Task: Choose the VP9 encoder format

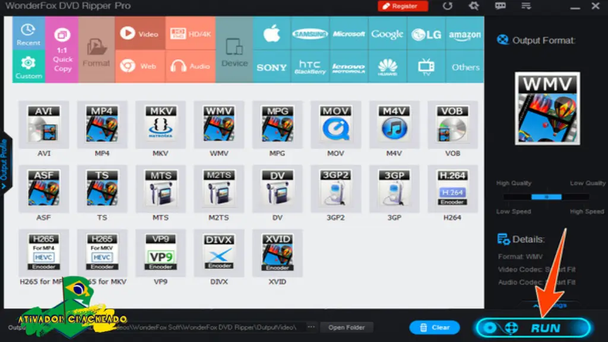Action: click(160, 253)
